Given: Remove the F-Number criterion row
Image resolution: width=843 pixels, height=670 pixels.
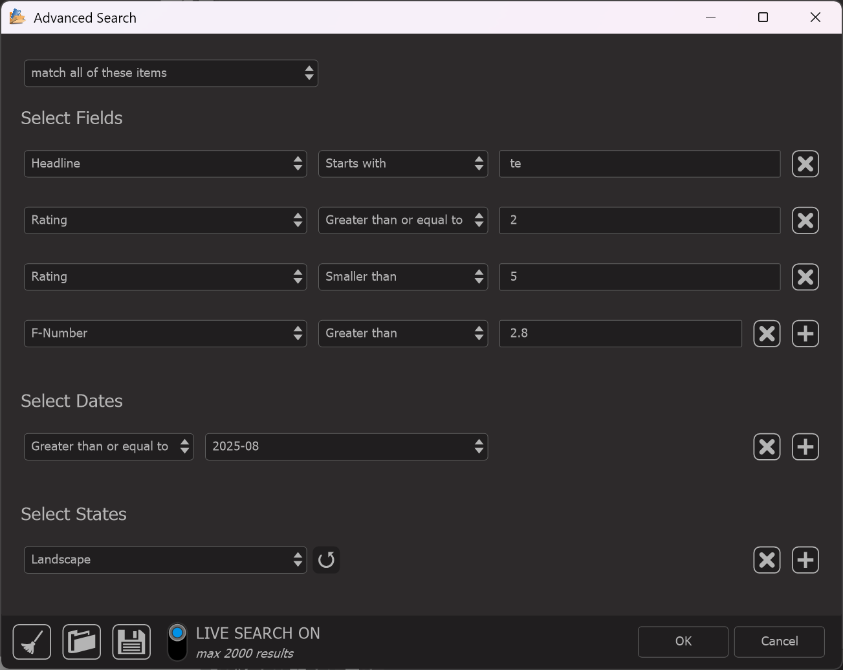Looking at the screenshot, I should coord(767,334).
